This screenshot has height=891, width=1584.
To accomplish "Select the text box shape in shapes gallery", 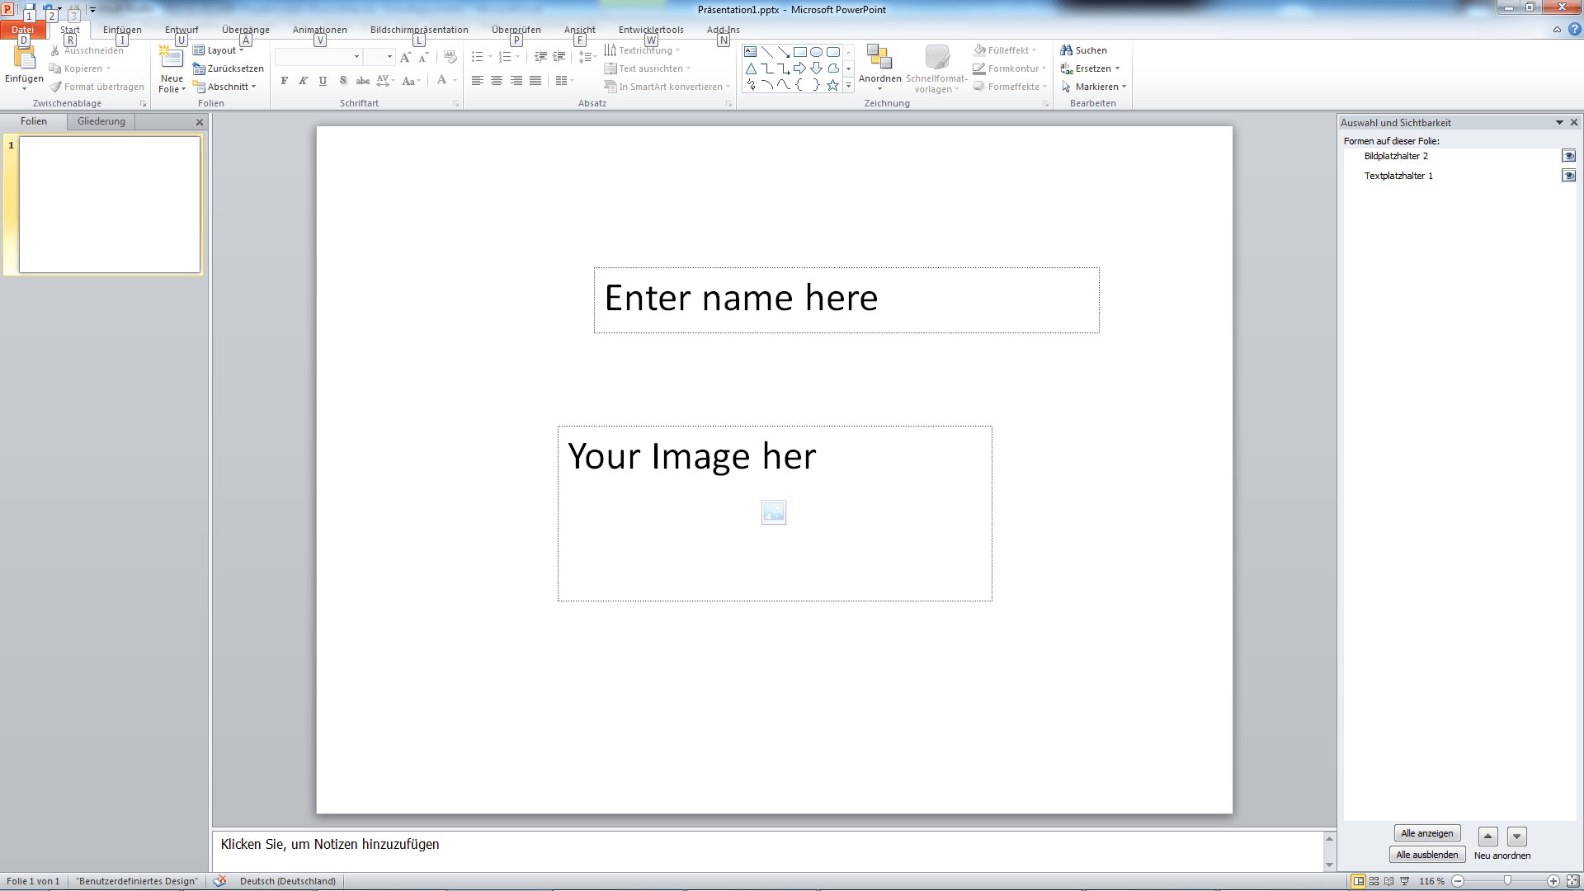I will point(751,52).
